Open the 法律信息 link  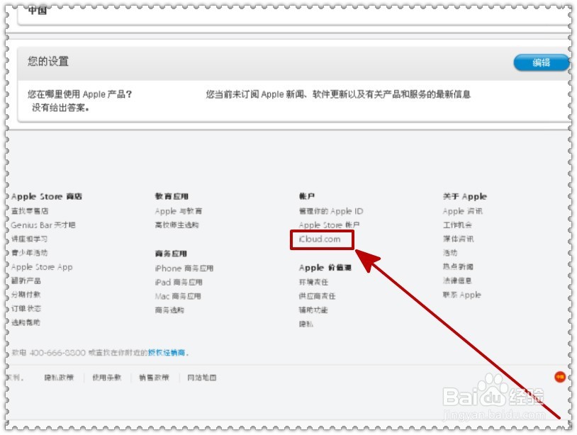click(x=457, y=281)
